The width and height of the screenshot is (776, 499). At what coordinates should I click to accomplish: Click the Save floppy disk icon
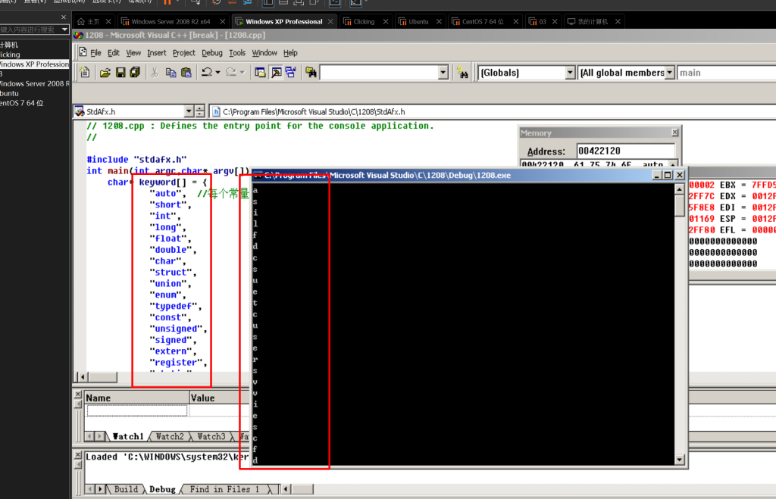(x=120, y=73)
